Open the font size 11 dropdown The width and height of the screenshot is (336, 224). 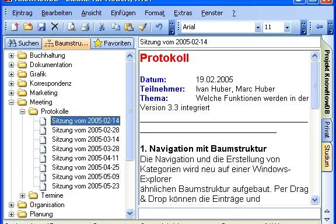[287, 27]
